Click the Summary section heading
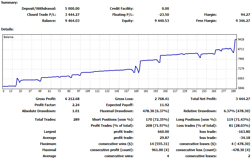252x159 pixels. pos(9,2)
